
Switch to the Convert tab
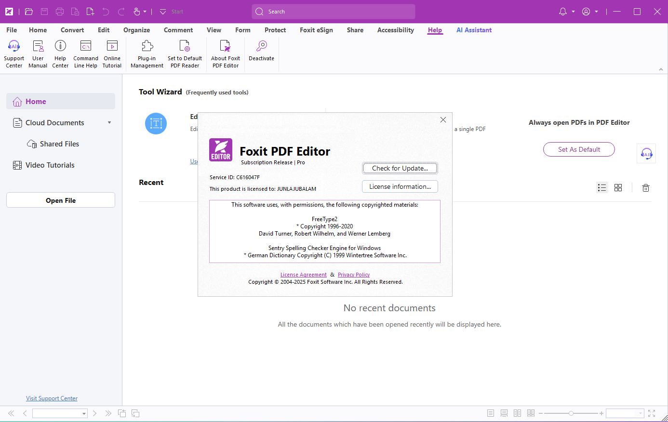pos(72,30)
